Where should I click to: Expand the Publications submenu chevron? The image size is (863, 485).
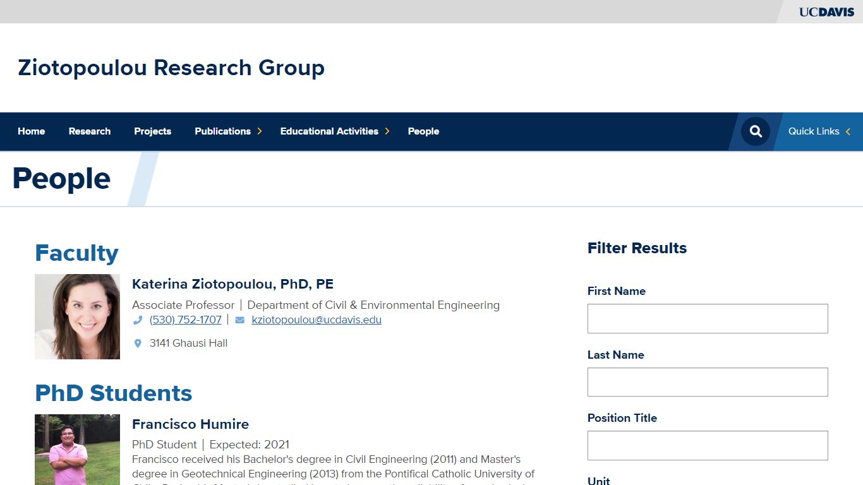(x=259, y=131)
